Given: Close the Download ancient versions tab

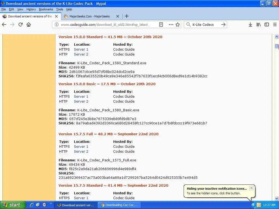Looking at the screenshot, I should pos(56,16).
